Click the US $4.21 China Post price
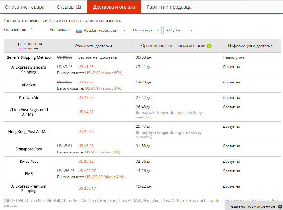This screenshot has width=283, height=210. pos(86,112)
